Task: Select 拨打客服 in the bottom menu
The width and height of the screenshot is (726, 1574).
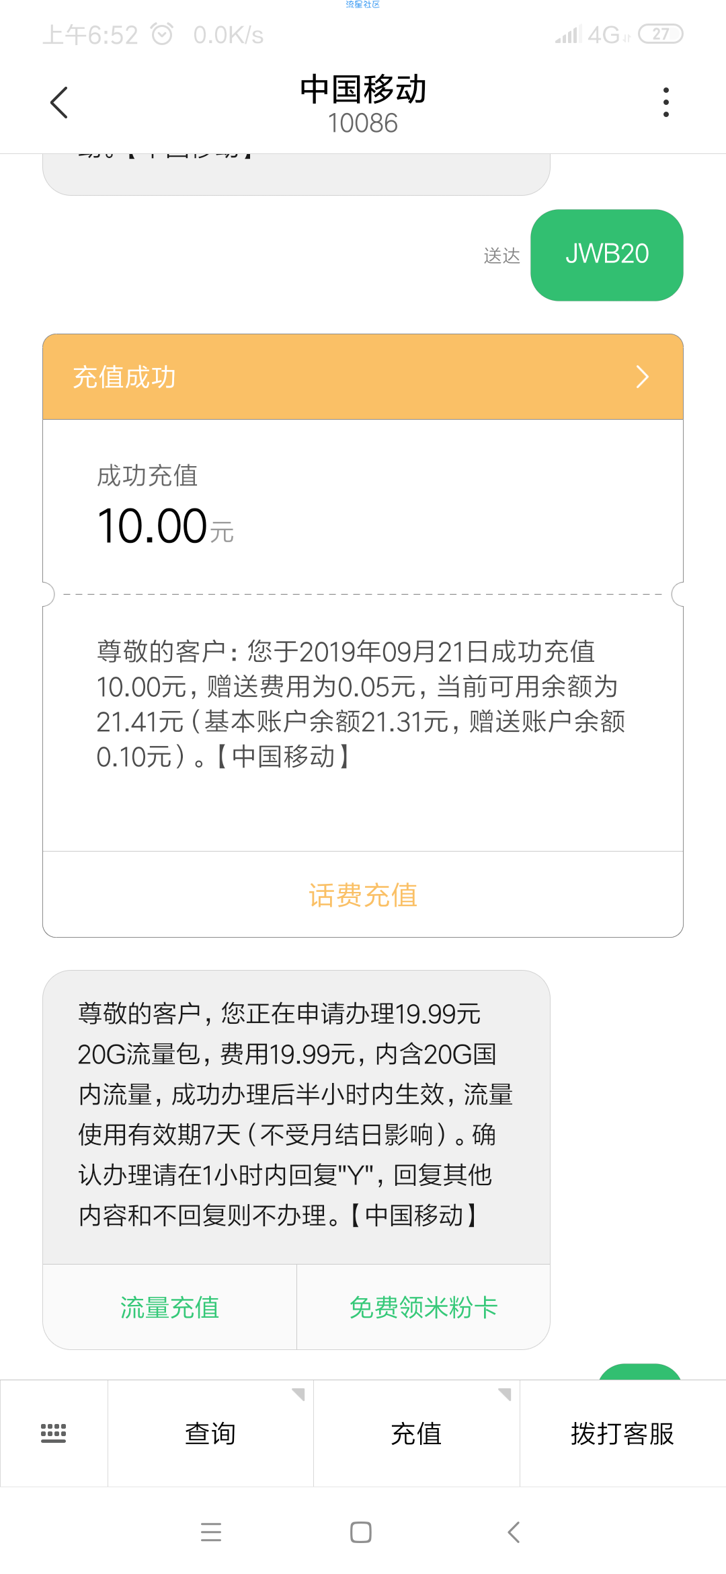Action: coord(623,1433)
